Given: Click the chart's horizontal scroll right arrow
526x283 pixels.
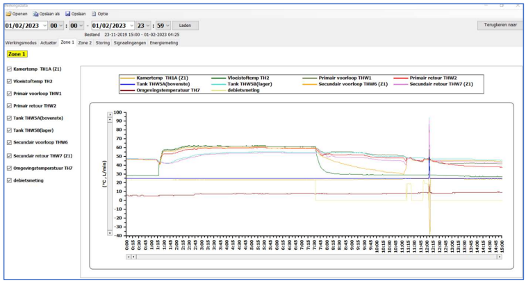Looking at the screenshot, I should [499, 256].
